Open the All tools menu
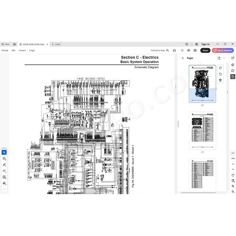The image size is (236, 236). 5,51
